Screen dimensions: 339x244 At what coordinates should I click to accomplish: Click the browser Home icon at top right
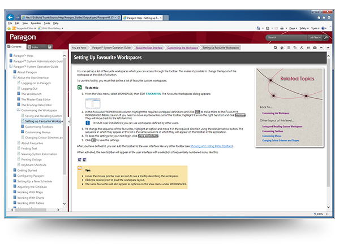(319, 18)
